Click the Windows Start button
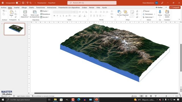 coord(3,99)
